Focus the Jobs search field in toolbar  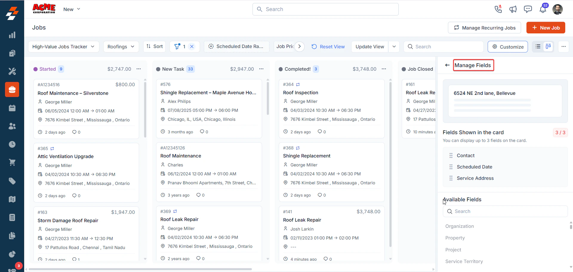[443, 47]
